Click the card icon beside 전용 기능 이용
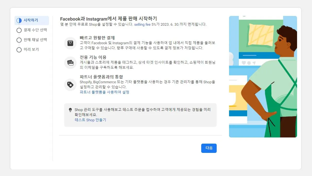This screenshot has width=312, height=176. click(x=70, y=62)
